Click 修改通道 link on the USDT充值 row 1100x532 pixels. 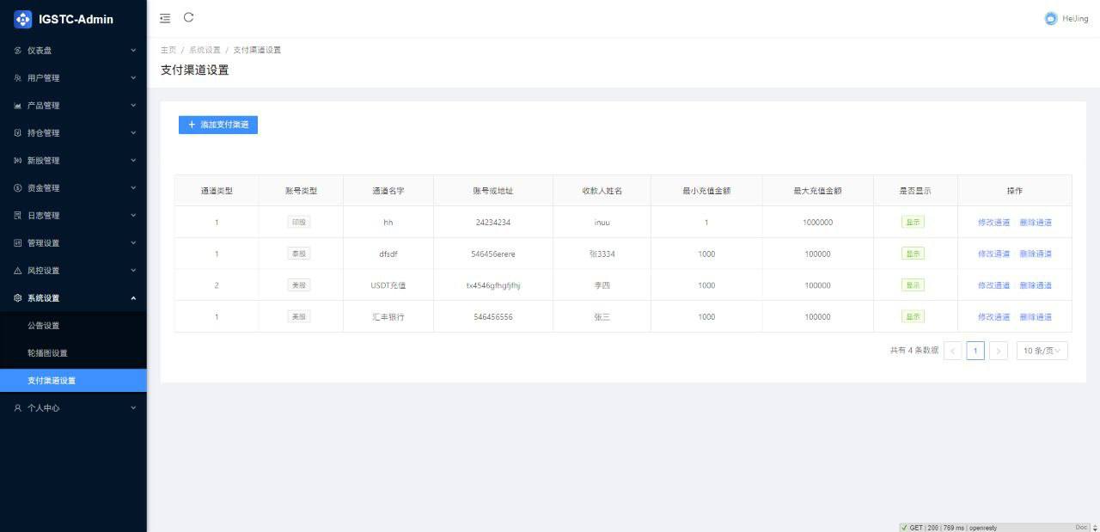(994, 284)
